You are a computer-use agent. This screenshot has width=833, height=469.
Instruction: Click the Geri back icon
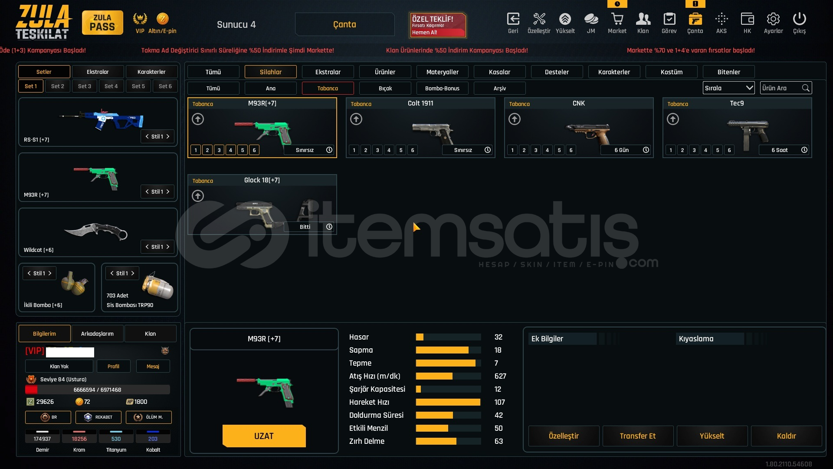pos(513,20)
